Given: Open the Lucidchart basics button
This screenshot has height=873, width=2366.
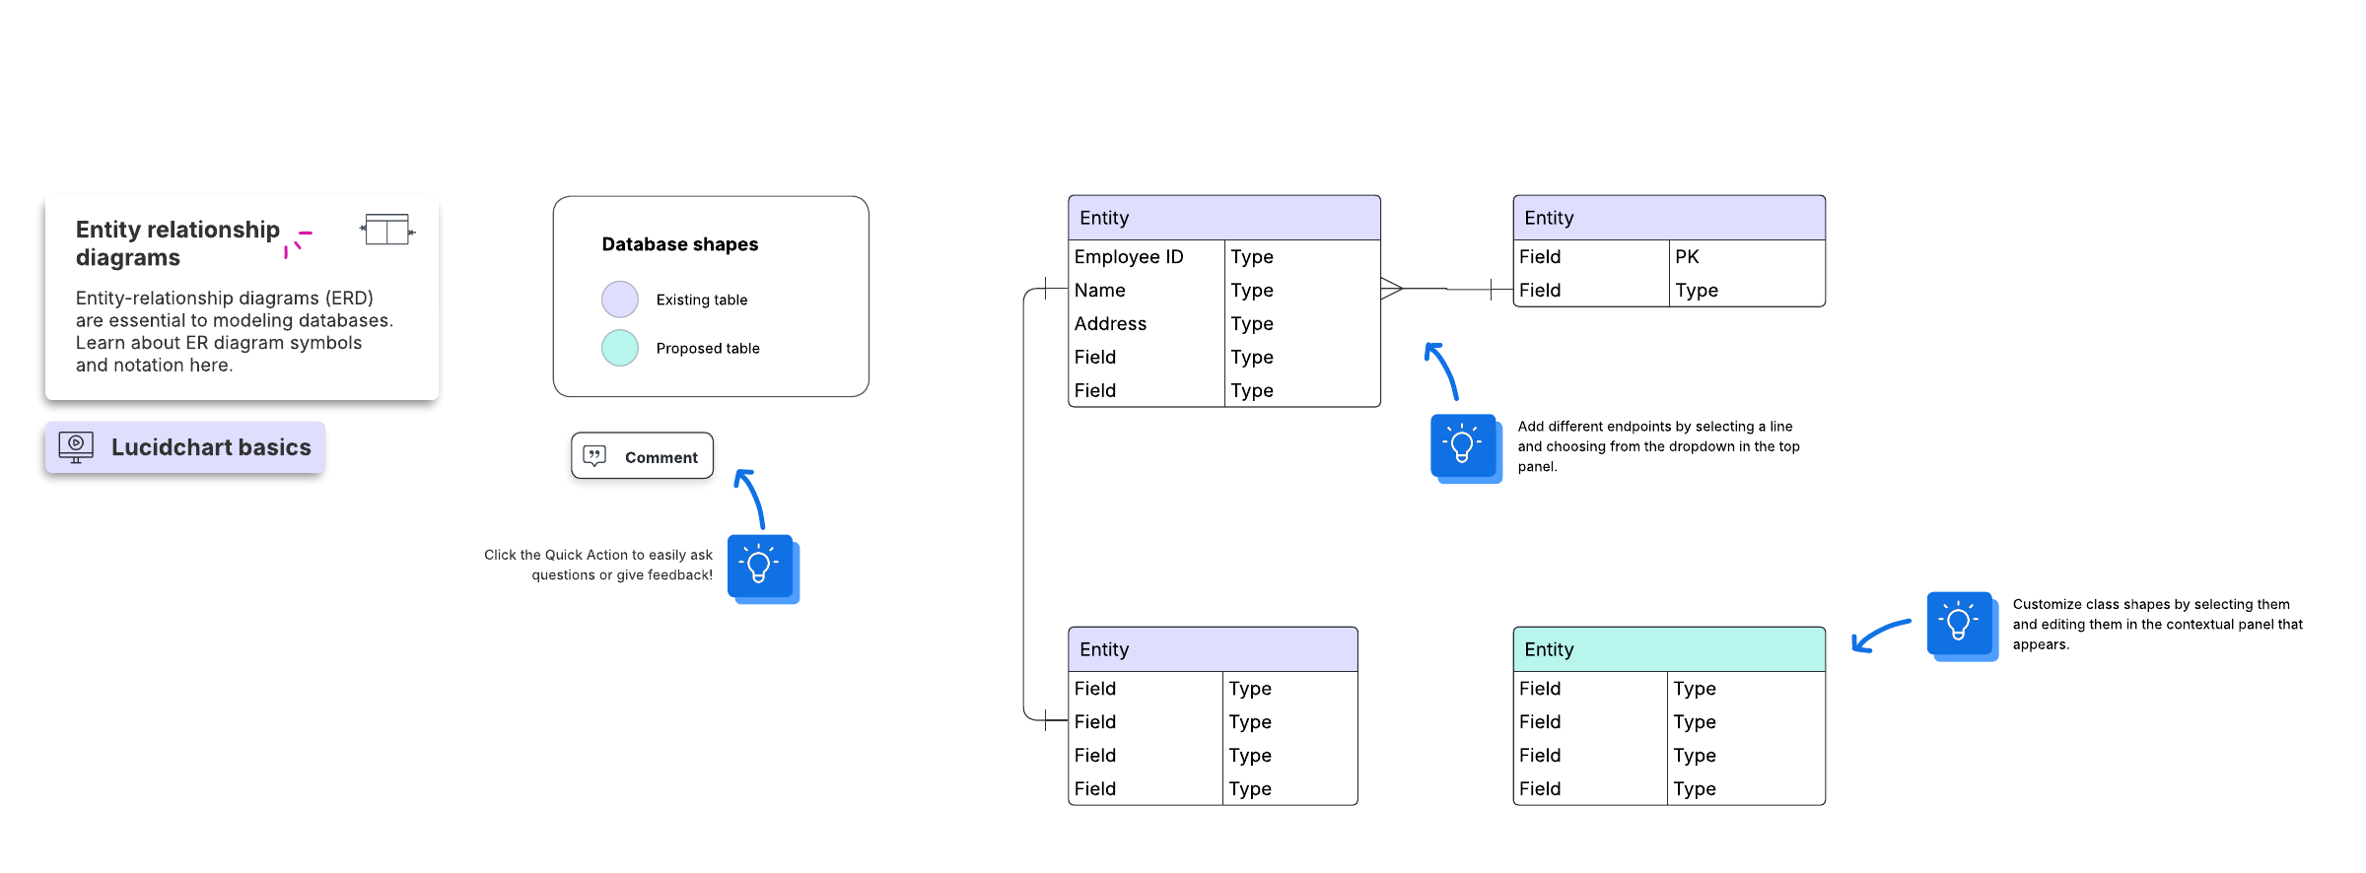Looking at the screenshot, I should (x=185, y=447).
